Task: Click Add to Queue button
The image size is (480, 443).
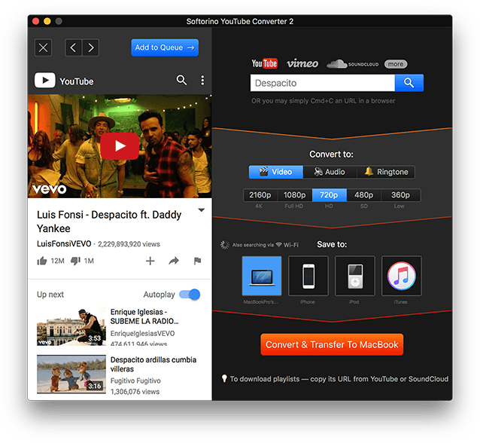Action: coord(165,47)
